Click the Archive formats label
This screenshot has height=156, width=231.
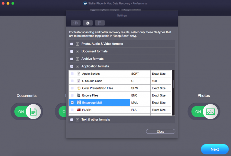point(92,59)
